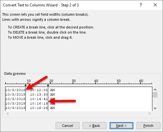Click the horizontal scroll right arrow

tap(150, 113)
